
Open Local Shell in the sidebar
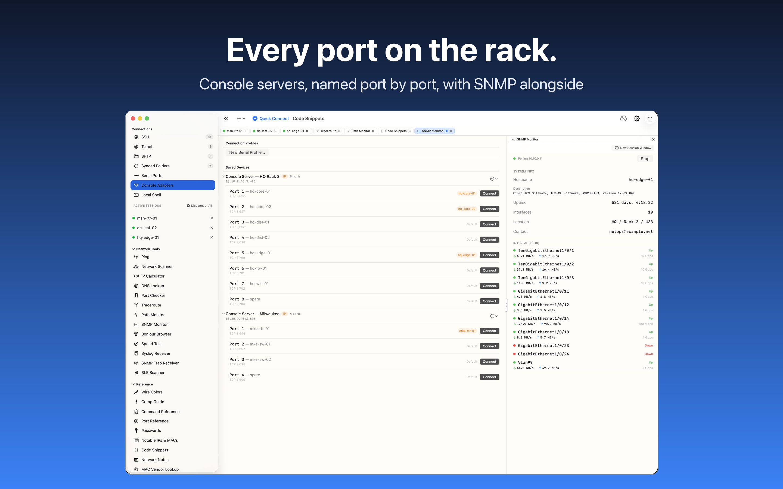tap(173, 195)
